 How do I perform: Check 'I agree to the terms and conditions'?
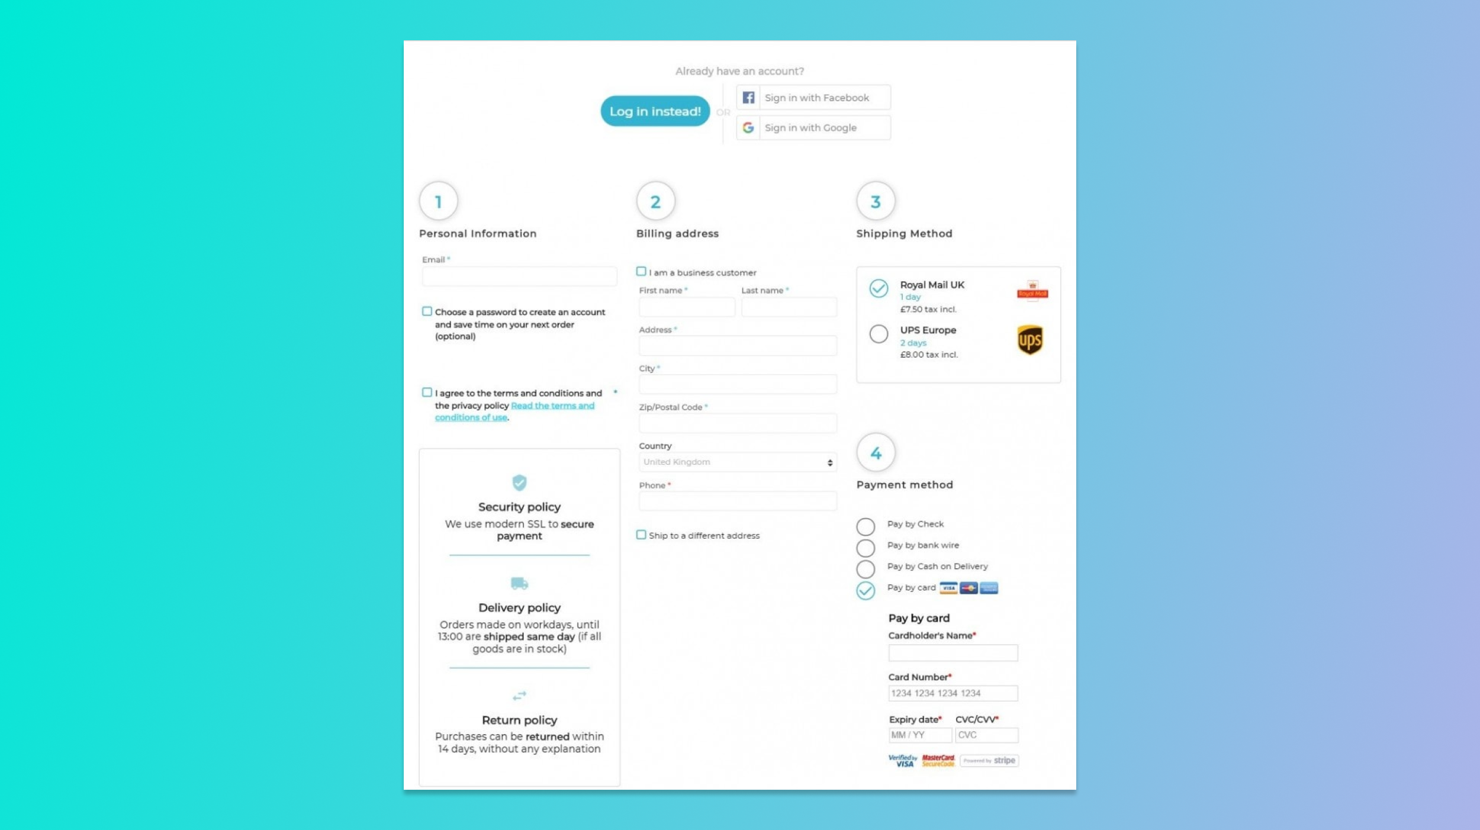coord(427,393)
